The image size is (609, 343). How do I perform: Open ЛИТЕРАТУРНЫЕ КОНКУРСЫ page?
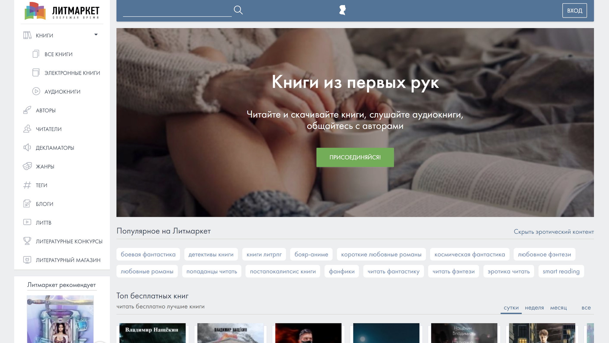click(x=69, y=242)
